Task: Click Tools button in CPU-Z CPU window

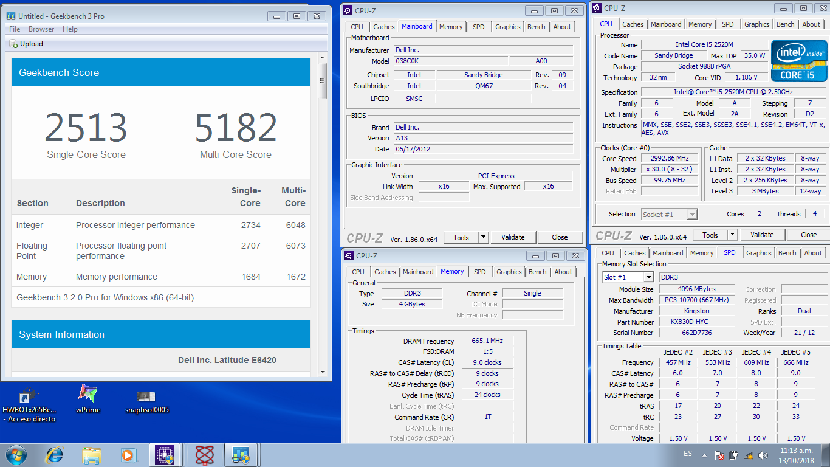Action: 710,235
